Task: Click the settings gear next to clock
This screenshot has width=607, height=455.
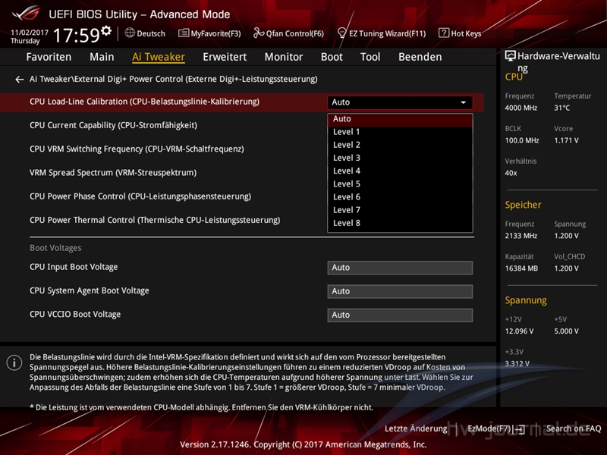Action: 106,30
